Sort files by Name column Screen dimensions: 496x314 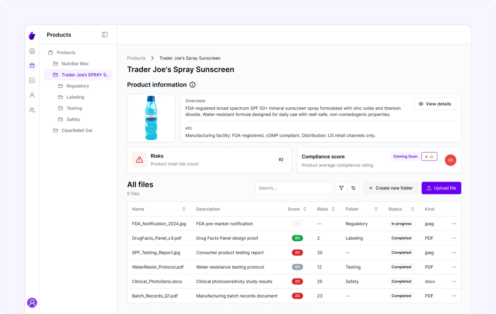184,209
